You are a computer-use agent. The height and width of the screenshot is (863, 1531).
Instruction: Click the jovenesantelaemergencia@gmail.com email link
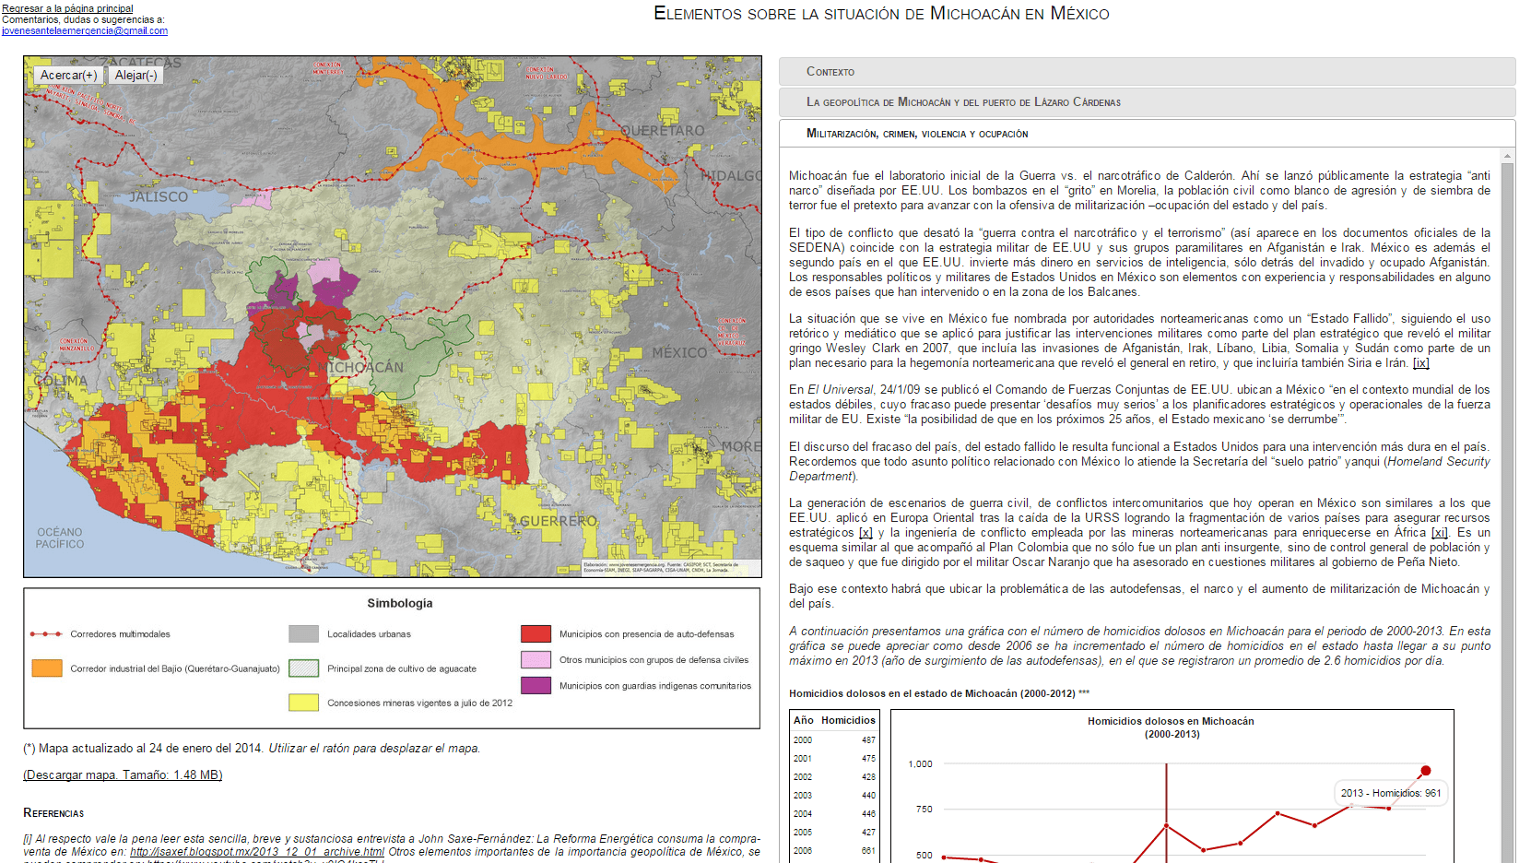(x=85, y=30)
